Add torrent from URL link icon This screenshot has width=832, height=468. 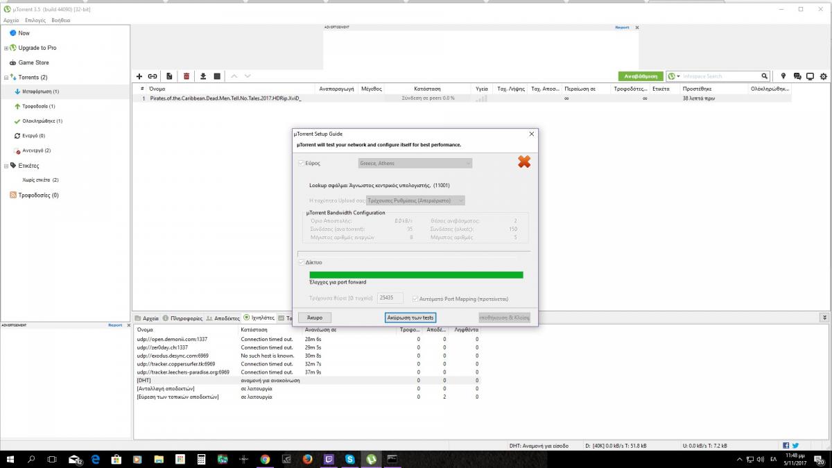[152, 76]
